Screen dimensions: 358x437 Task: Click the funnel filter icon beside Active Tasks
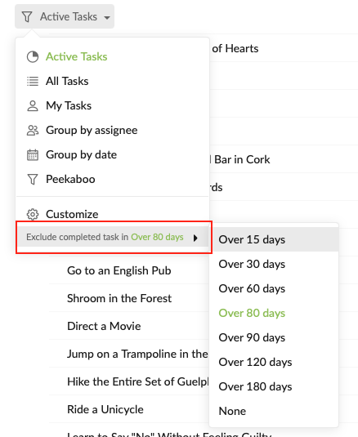[27, 16]
